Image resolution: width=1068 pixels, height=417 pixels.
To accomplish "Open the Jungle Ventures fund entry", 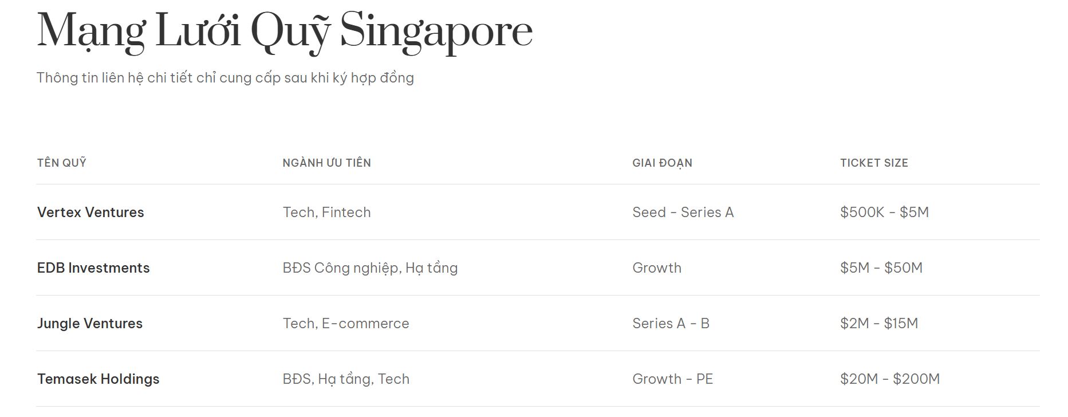I will click(90, 324).
